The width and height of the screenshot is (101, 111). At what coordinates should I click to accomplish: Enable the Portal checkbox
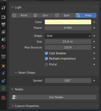[x=46, y=64]
